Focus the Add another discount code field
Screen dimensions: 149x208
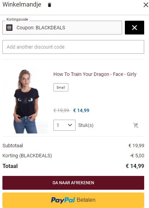[73, 47]
